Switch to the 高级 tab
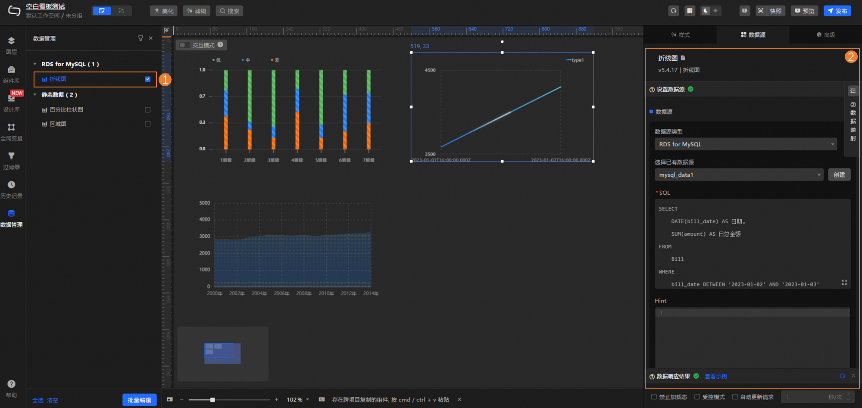The width and height of the screenshot is (862, 408). [x=826, y=34]
